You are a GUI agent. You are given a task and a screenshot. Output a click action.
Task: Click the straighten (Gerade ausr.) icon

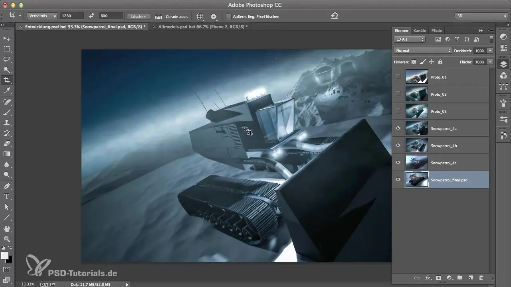[158, 16]
